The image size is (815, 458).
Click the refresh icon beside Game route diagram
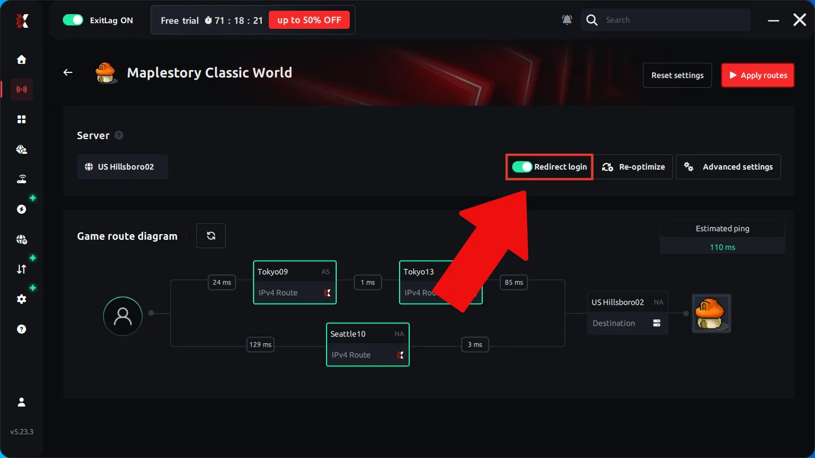click(211, 236)
